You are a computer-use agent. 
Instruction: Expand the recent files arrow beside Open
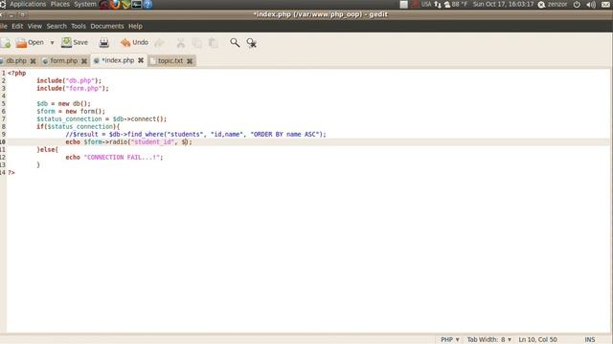(52, 43)
